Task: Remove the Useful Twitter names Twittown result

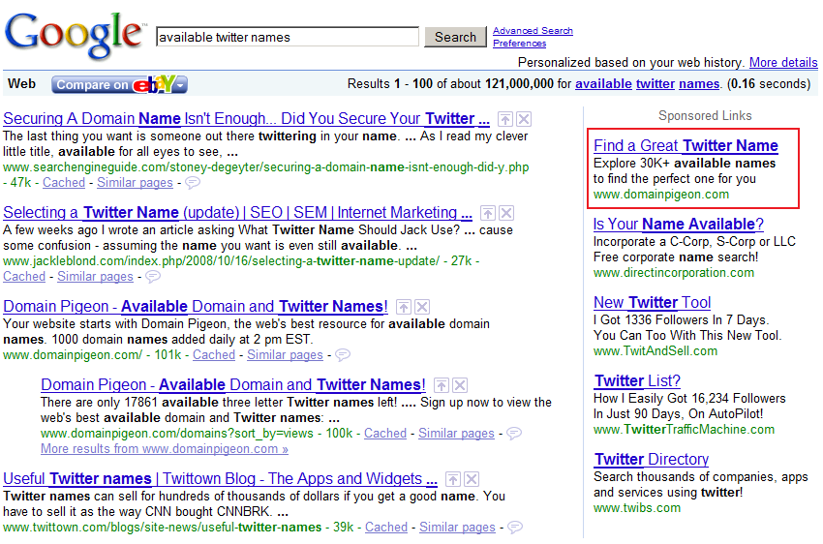Action: click(x=471, y=479)
